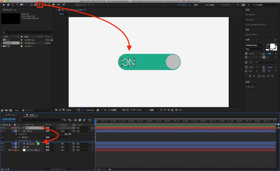Image resolution: width=280 pixels, height=171 pixels.
Task: Enable the スナップ (Snap) checkbox
Action: point(77,5)
